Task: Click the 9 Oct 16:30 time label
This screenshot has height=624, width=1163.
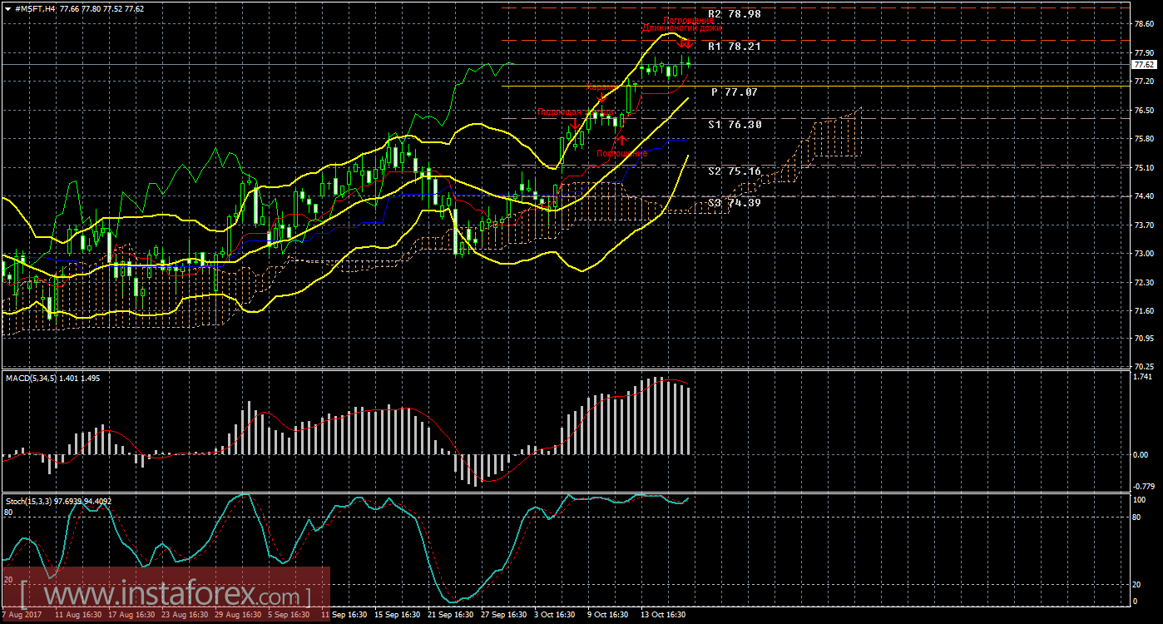Action: point(608,615)
